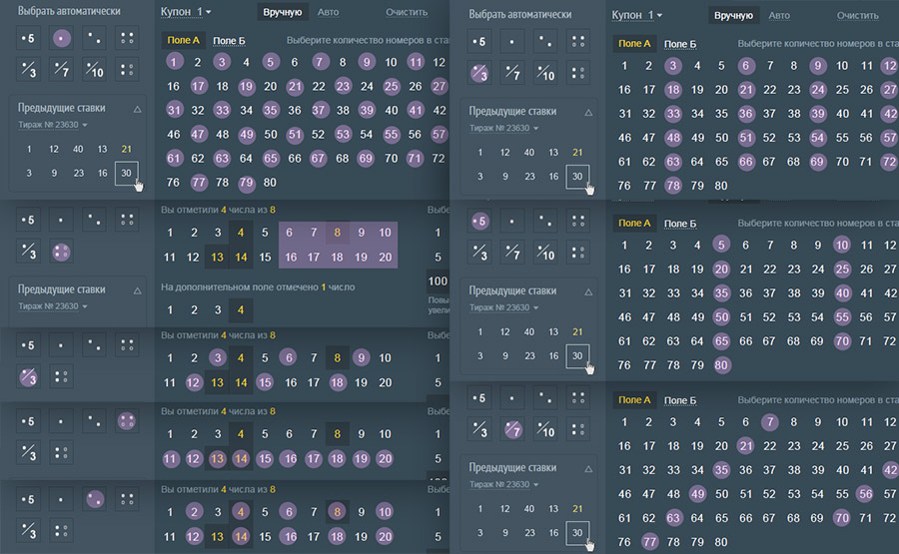This screenshot has width=899, height=554.
Task: Click the purple highlighted single-dot auto-select icon
Action: point(62,39)
